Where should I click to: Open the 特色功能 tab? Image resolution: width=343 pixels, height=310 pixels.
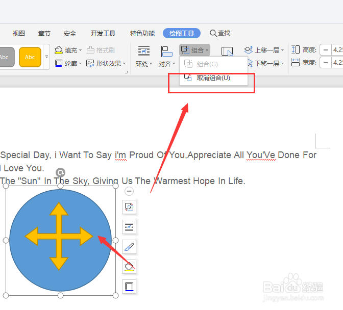click(142, 34)
